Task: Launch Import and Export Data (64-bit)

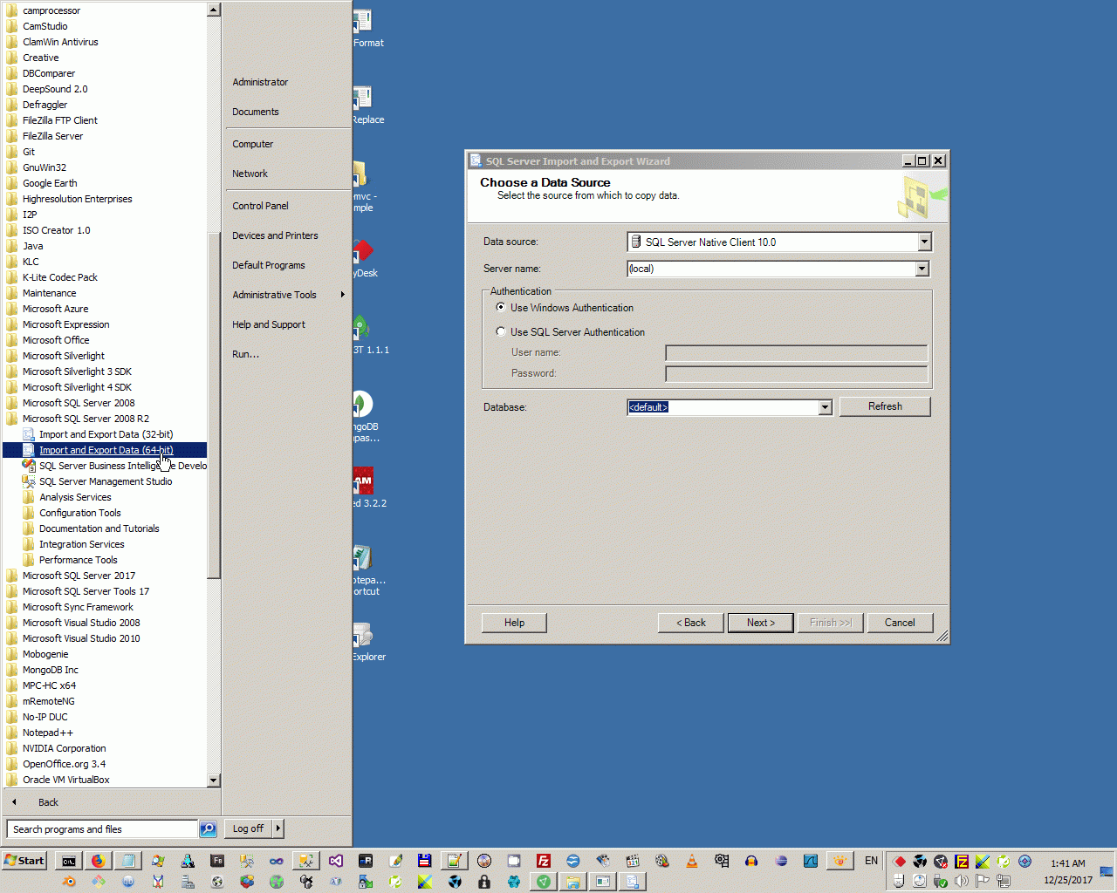Action: point(106,450)
